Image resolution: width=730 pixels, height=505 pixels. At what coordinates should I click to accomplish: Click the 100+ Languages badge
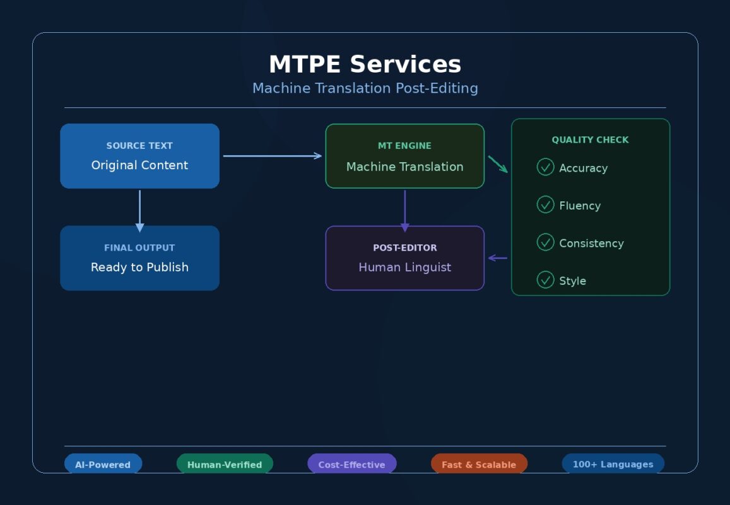tap(613, 464)
